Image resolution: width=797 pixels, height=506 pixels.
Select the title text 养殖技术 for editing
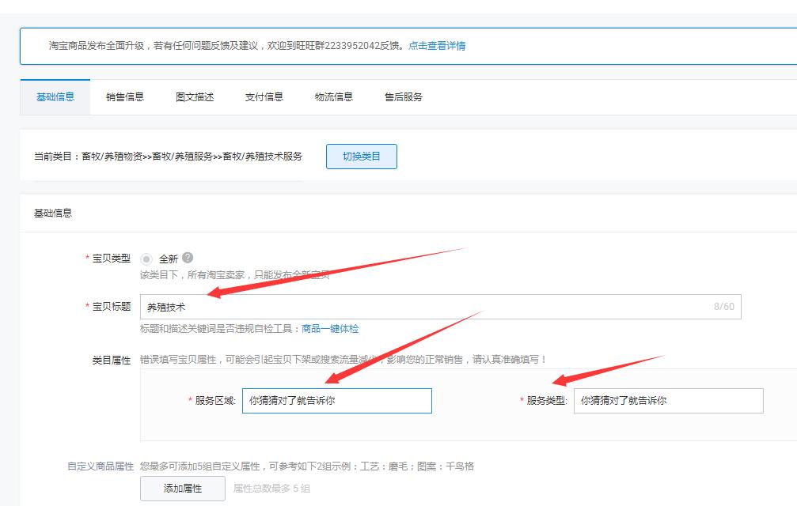[164, 308]
